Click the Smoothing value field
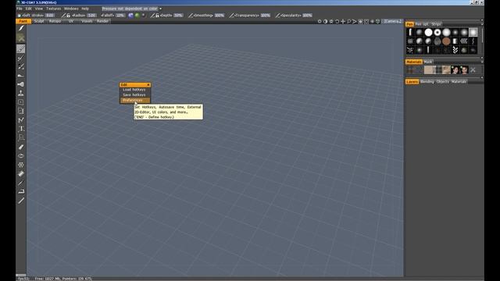Screen dimensions: 500x281 tap(220, 16)
